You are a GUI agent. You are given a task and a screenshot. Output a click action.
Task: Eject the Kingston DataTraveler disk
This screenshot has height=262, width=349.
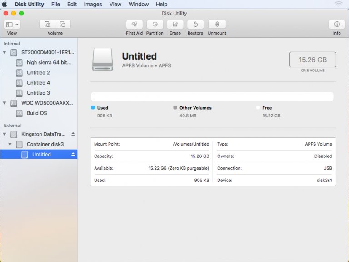point(73,134)
